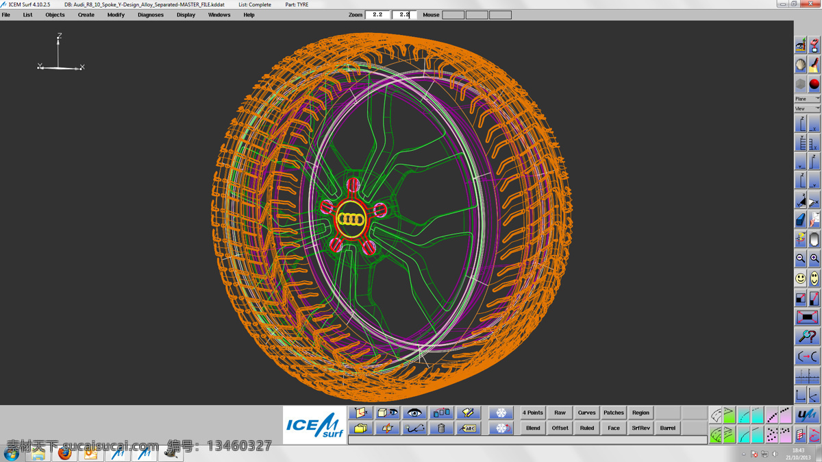Click the trash can delete icon

tap(441, 428)
